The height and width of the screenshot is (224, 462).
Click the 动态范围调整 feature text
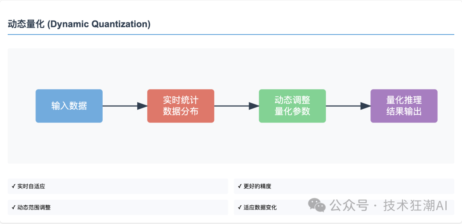pos(34,207)
